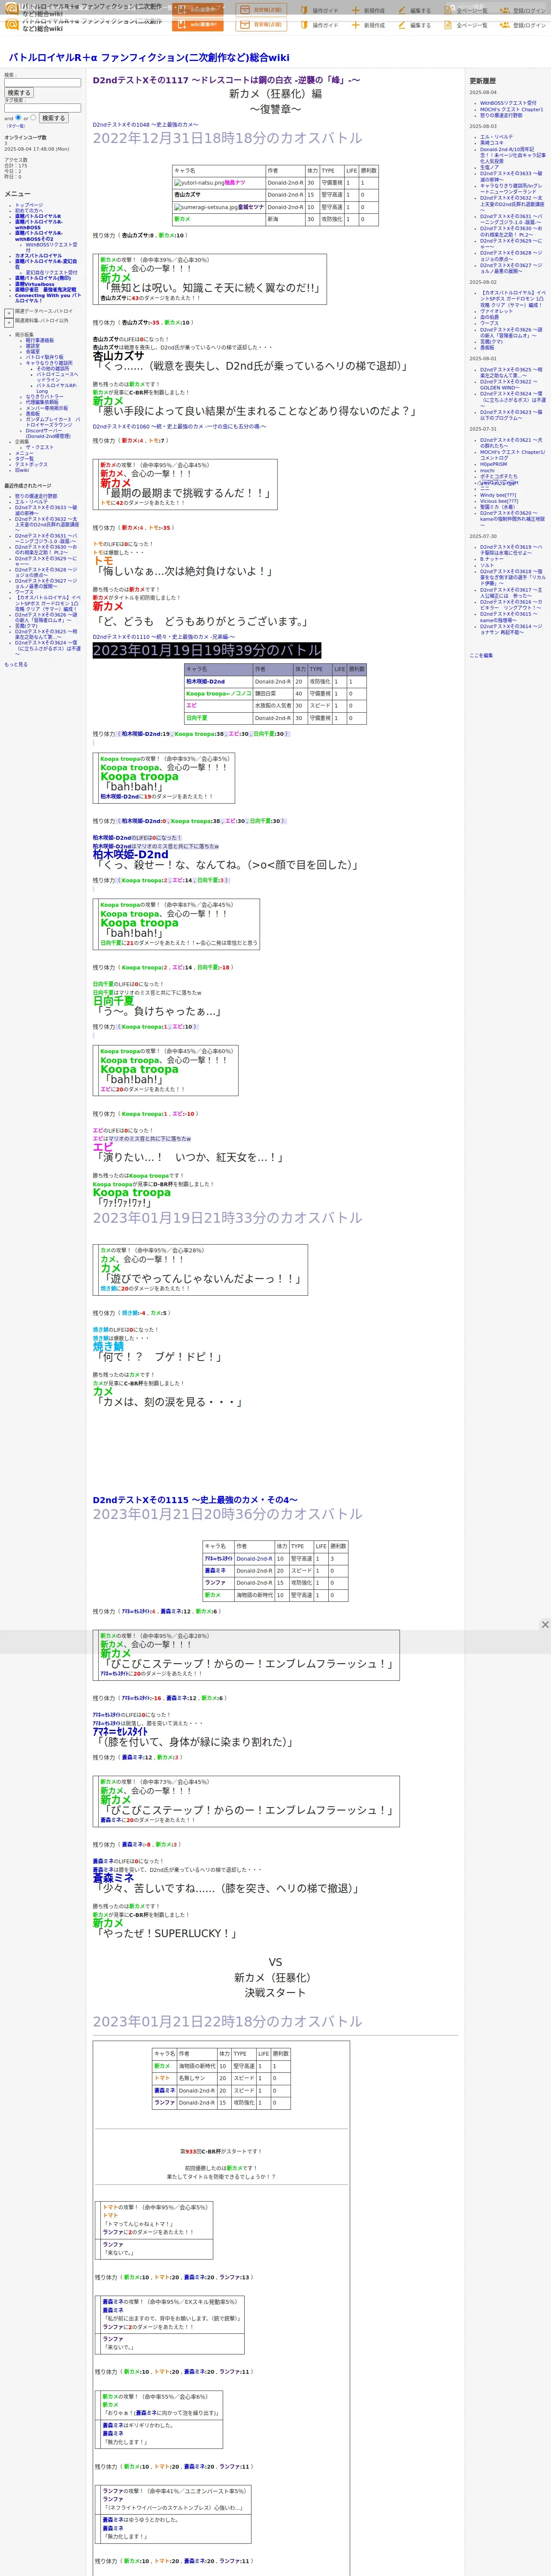Click 検索する button under keyword field
551x2576 pixels.
[18, 93]
